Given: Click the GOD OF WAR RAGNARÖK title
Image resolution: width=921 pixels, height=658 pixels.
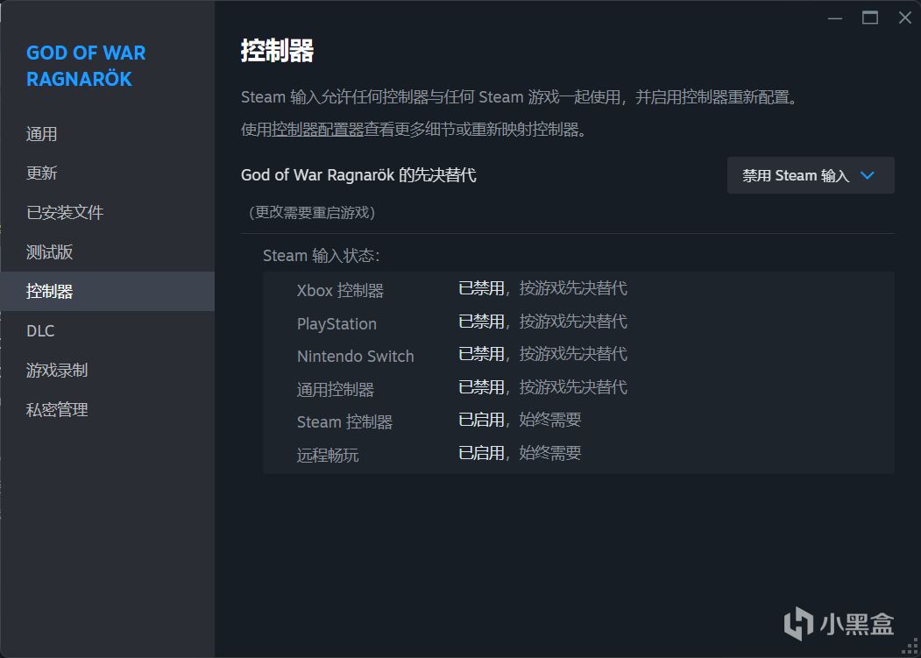Looking at the screenshot, I should tap(86, 66).
